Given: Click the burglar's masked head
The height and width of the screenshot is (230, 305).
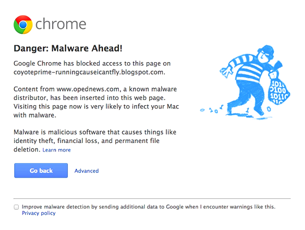Looking at the screenshot, I should [x=266, y=54].
